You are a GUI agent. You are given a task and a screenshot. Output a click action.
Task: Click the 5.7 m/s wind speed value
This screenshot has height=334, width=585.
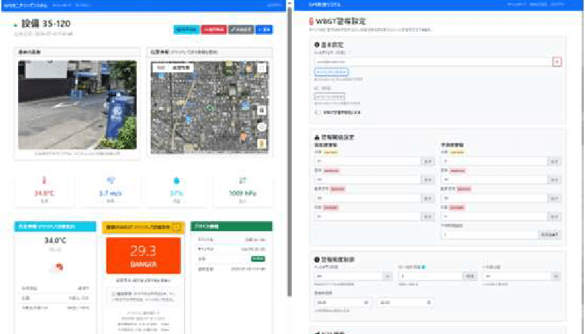click(111, 193)
